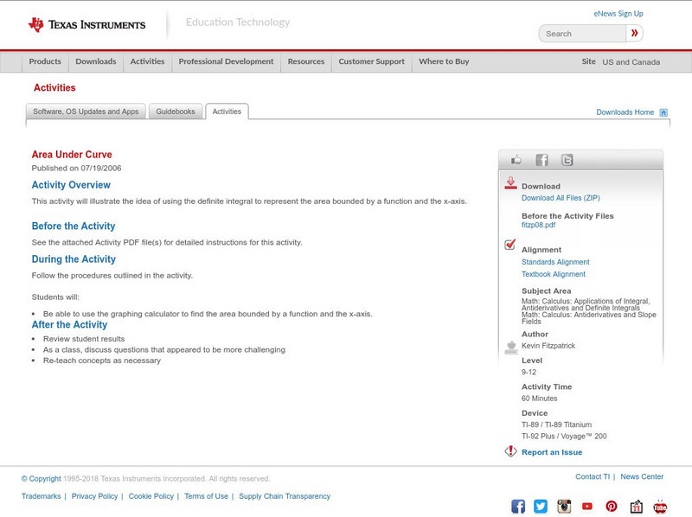Open the footer Pinterest icon
Screen dimensions: 692x517
612,507
